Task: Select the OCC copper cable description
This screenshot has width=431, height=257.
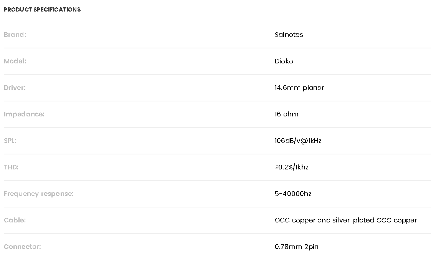Action: pos(345,220)
